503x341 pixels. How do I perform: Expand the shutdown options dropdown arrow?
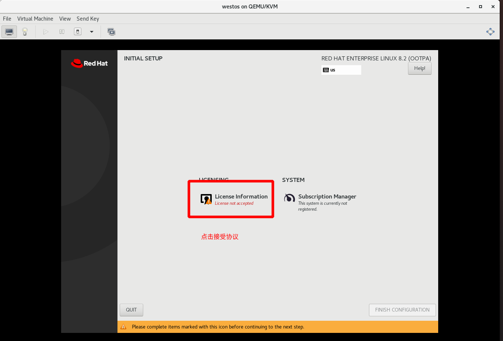92,32
